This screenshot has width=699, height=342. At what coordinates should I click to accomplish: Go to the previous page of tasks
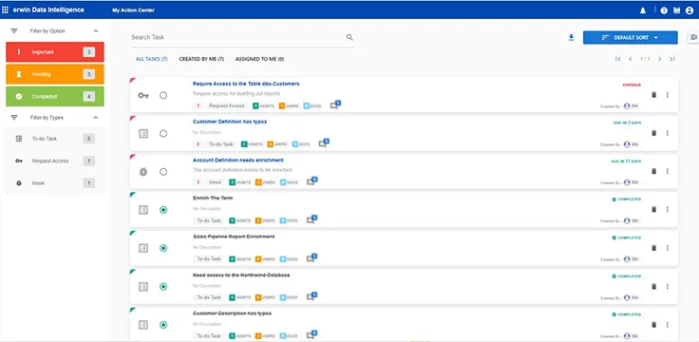click(631, 59)
